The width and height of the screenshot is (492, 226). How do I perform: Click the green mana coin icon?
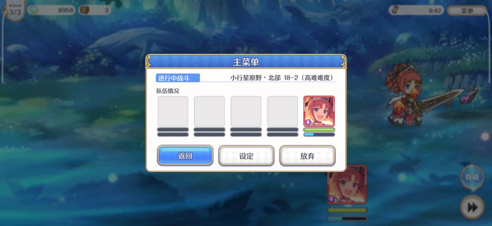click(34, 10)
